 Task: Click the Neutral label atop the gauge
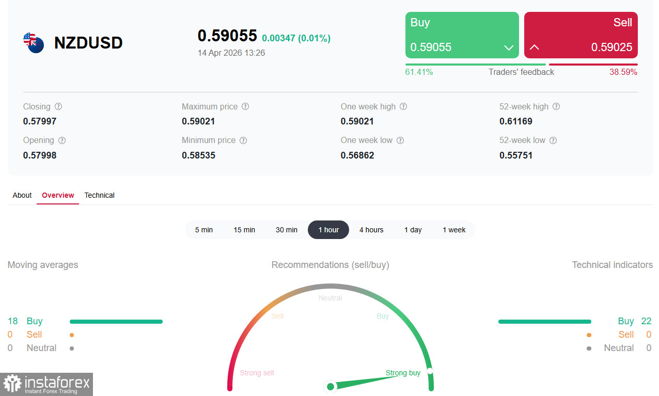[x=331, y=298]
